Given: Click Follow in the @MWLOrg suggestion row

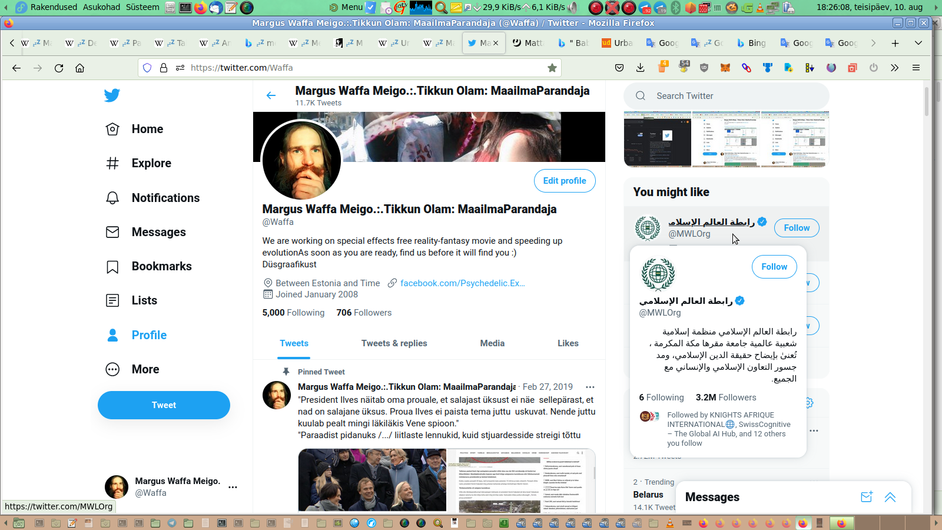Looking at the screenshot, I should click(x=797, y=228).
